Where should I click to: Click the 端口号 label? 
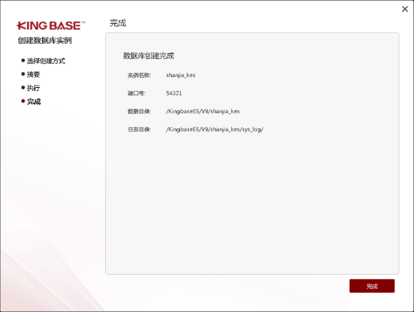point(136,93)
